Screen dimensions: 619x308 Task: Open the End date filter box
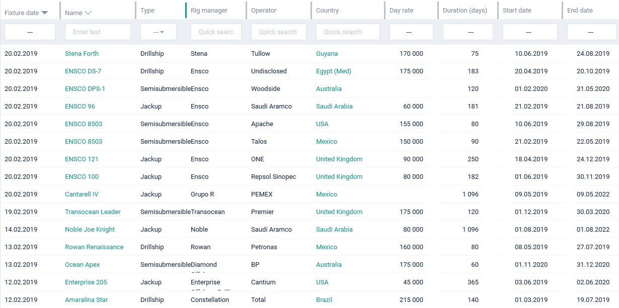tap(591, 32)
